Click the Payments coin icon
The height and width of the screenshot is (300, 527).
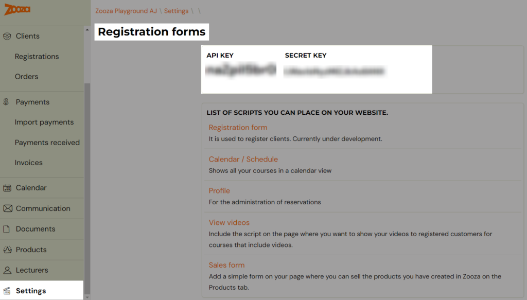6,102
